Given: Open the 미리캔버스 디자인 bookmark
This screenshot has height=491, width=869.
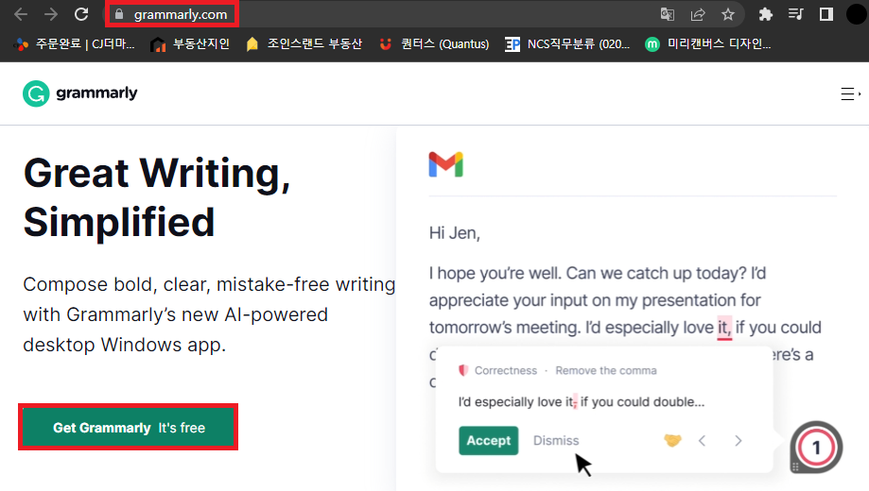Looking at the screenshot, I should [708, 44].
